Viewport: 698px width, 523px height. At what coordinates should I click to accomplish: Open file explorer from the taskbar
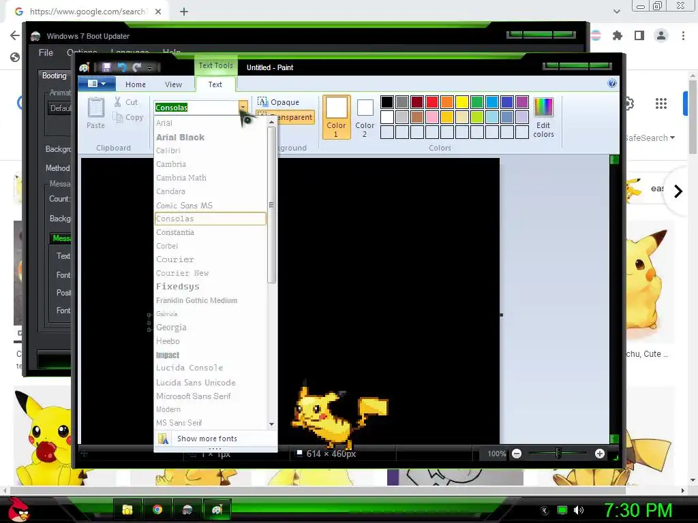coord(127,509)
